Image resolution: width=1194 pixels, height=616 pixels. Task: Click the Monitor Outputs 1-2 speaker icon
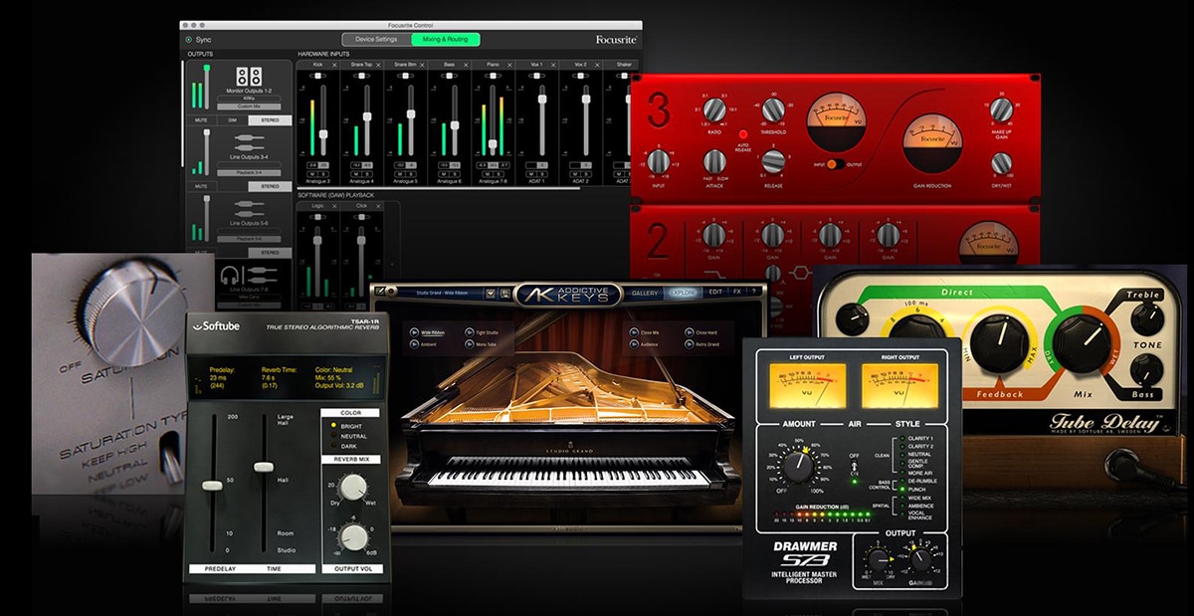click(x=248, y=77)
